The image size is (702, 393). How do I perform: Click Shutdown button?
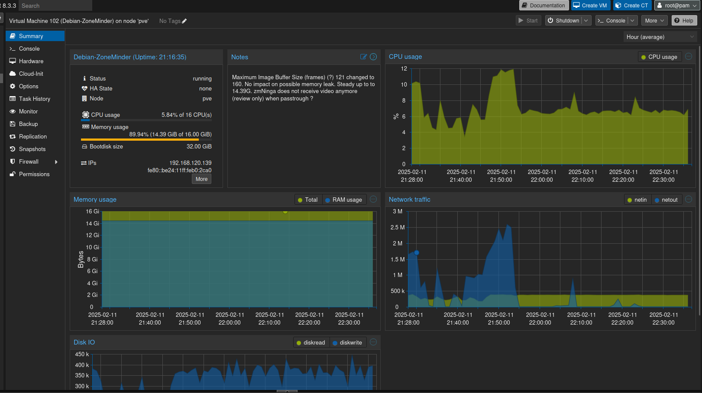coord(563,20)
